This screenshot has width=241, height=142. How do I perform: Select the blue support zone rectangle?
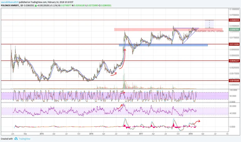coord(163,45)
